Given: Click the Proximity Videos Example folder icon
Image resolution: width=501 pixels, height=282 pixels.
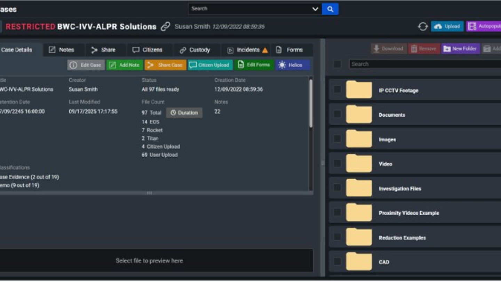Looking at the screenshot, I should 359,212.
